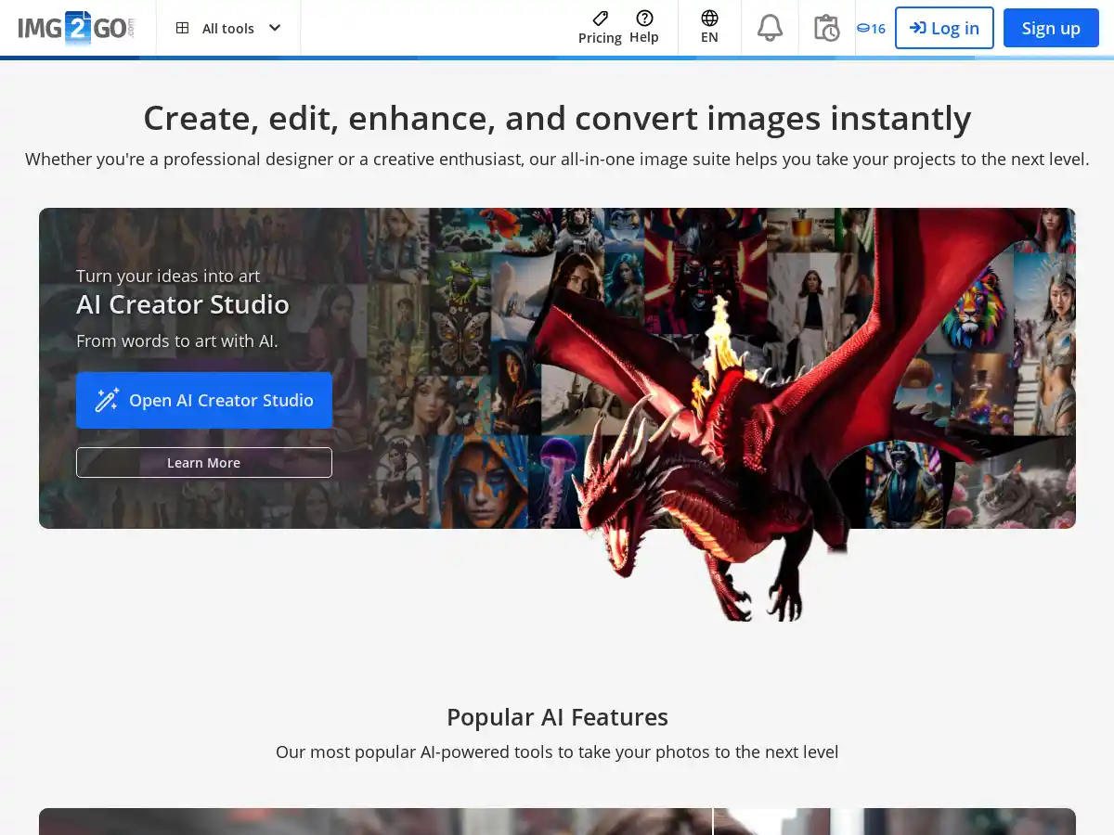Click the Sign up button
This screenshot has height=835, width=1114.
(1051, 28)
